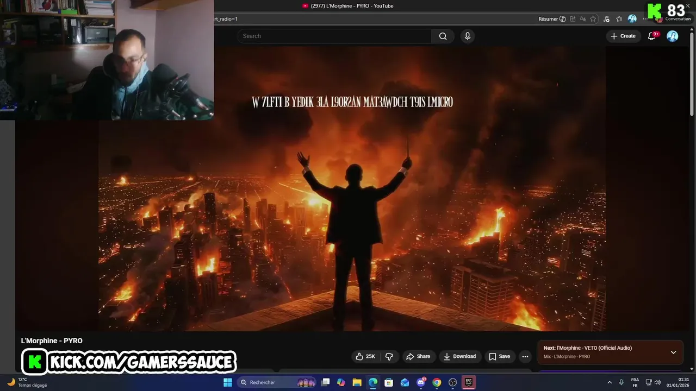Dislike the video with thumbs-down
Image resolution: width=696 pixels, height=391 pixels.
click(389, 356)
